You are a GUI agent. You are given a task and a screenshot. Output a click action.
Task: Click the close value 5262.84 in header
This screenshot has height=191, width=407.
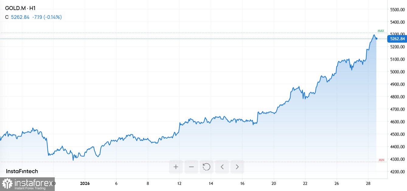[x=20, y=17]
